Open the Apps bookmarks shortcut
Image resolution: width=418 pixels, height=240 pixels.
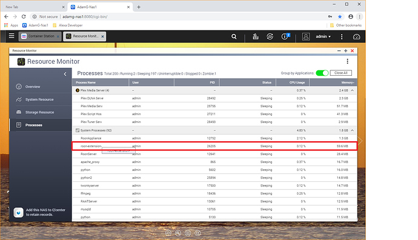11,25
